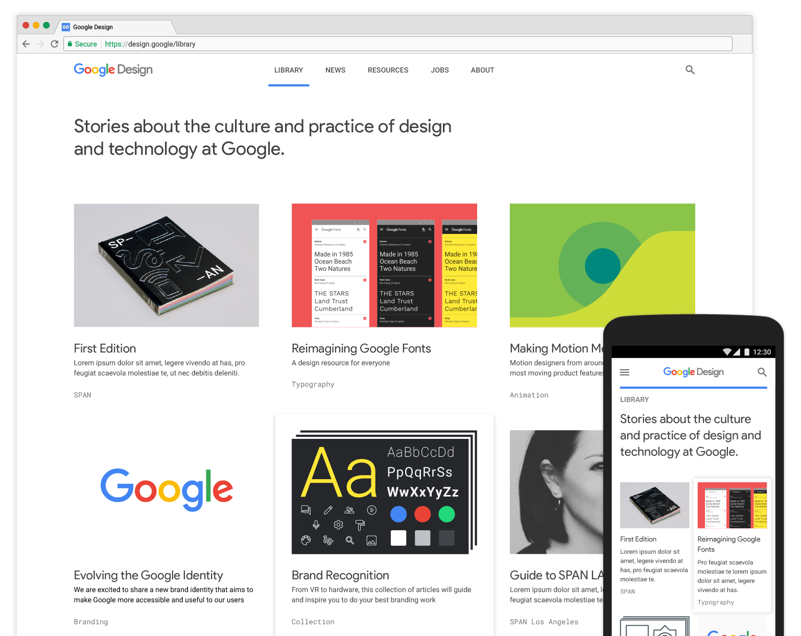Select the Google Design browser tab
The height and width of the screenshot is (636, 801).
point(115,27)
